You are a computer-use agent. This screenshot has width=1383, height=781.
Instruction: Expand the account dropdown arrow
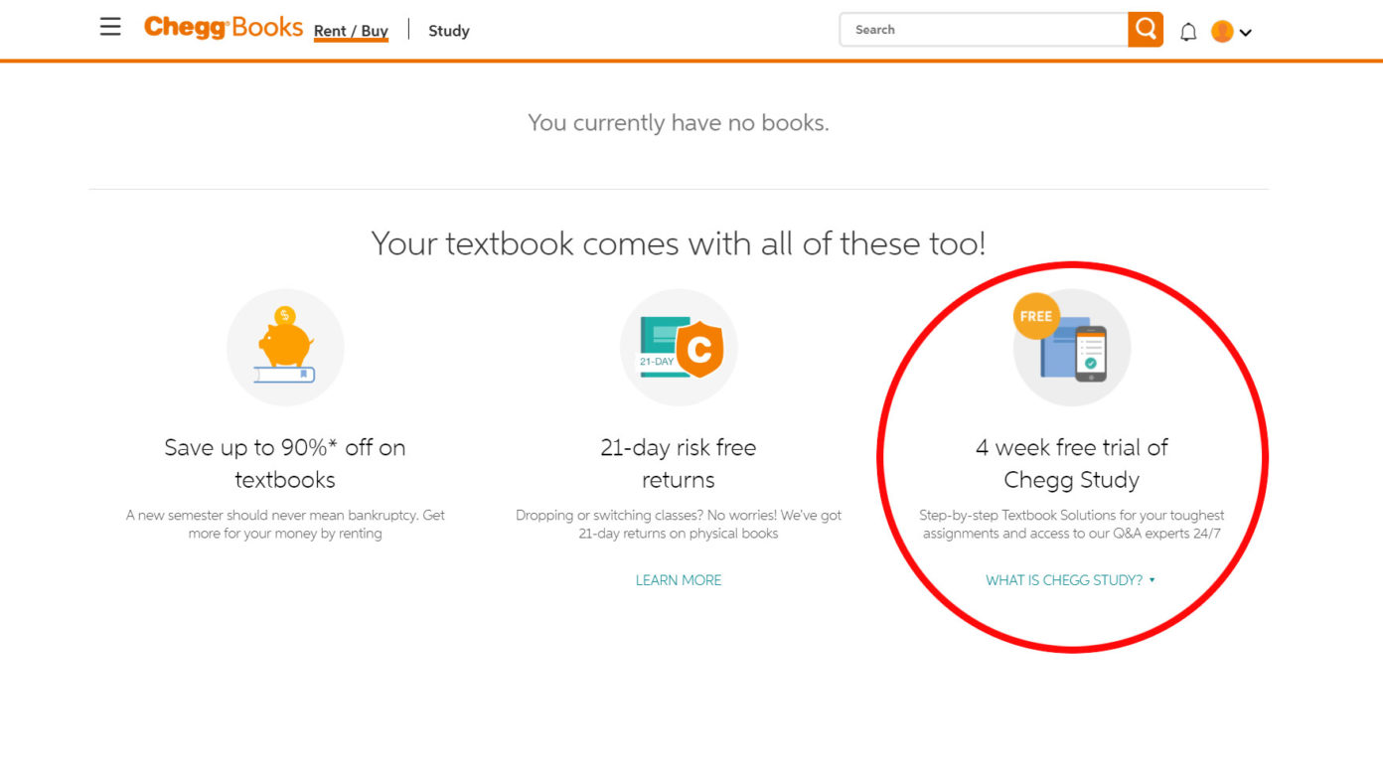coord(1246,33)
